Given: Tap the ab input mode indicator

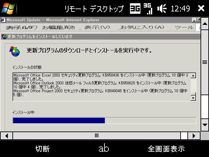Looking at the screenshot, I should tap(104, 148).
